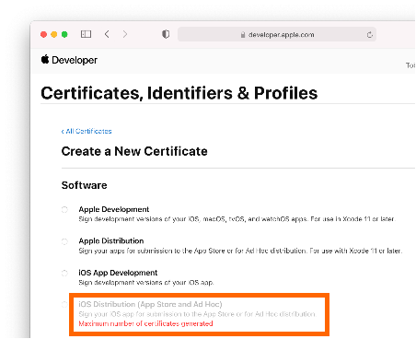This screenshot has height=339, width=416.
Task: Click the yellow minimize window button
Action: [x=54, y=34]
